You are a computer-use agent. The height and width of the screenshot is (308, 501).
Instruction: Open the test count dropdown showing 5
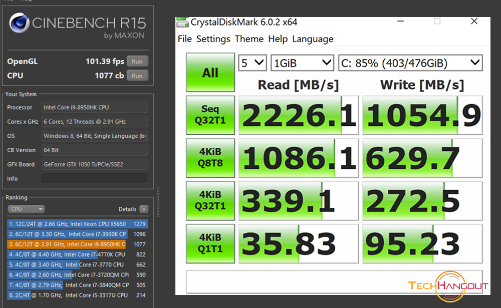click(253, 63)
